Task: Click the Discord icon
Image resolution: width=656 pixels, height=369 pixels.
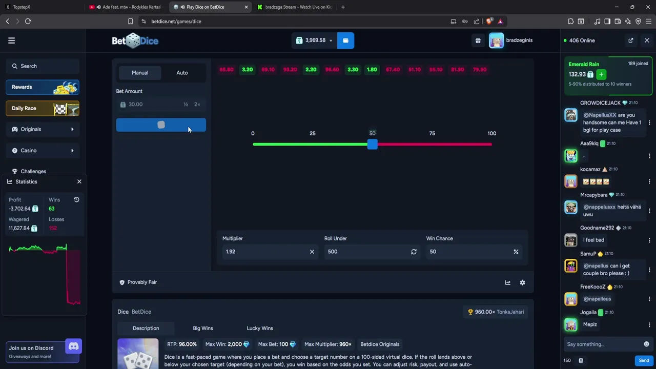Action: 73,346
